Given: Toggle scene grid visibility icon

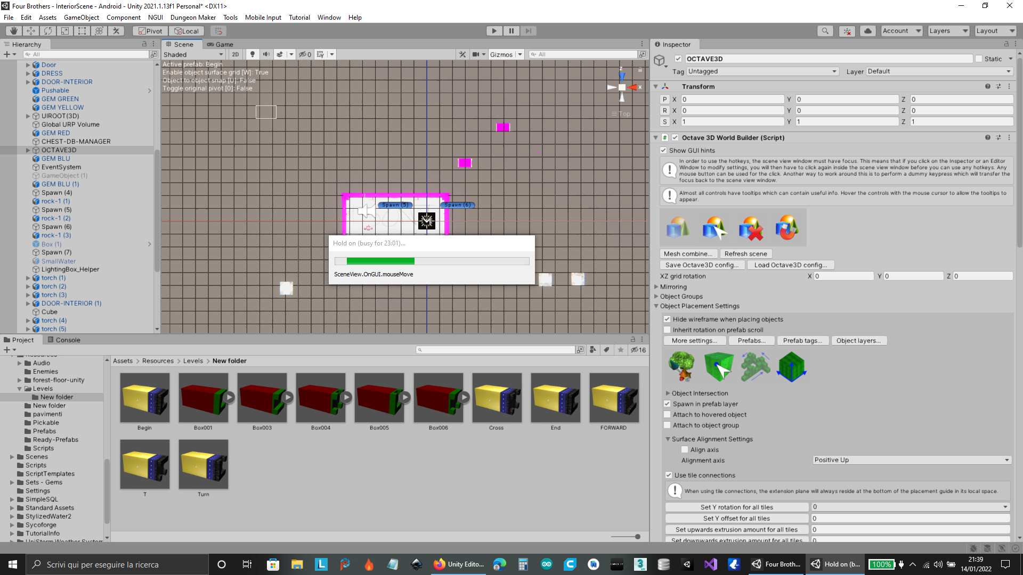Looking at the screenshot, I should pos(320,54).
